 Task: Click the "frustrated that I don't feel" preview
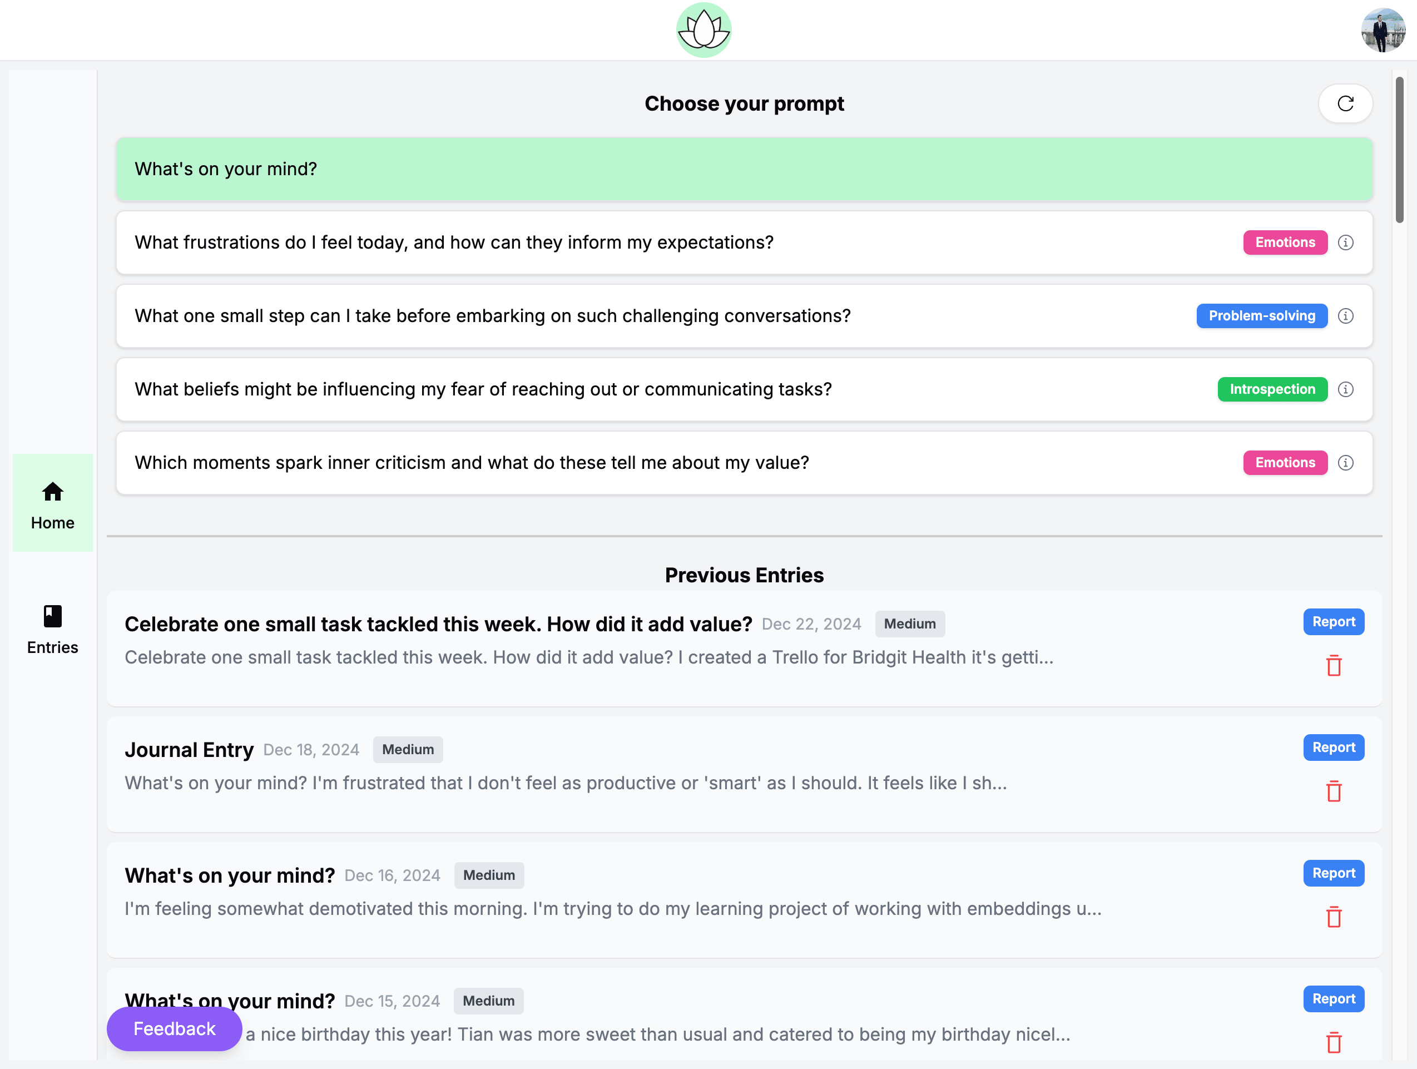coord(566,783)
